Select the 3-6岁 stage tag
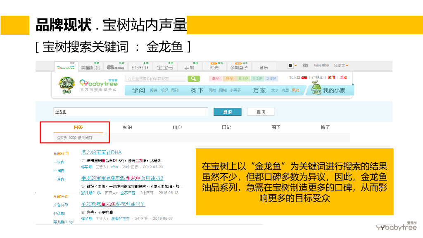This screenshot has height=238, width=423. [271, 79]
